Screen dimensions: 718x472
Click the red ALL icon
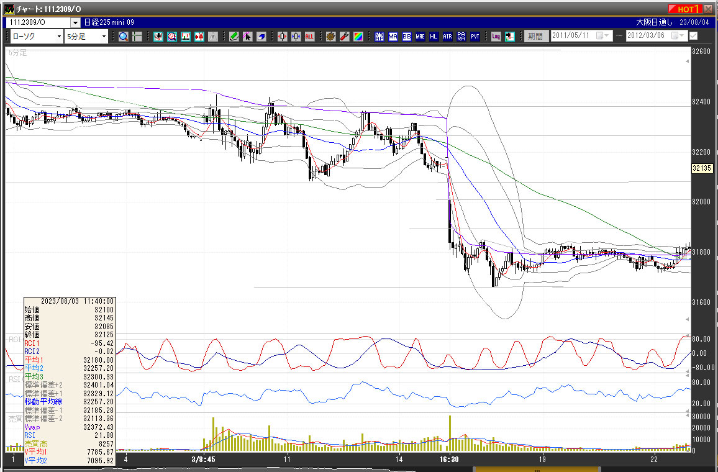[310, 37]
